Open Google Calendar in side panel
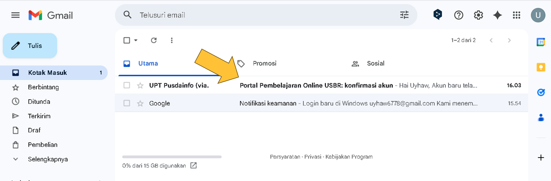The image size is (551, 181). click(541, 42)
